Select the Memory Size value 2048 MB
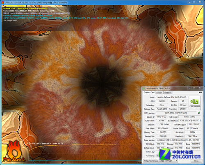Image resolution: width=205 pixels, height=165 pixels. [x=163, y=136]
